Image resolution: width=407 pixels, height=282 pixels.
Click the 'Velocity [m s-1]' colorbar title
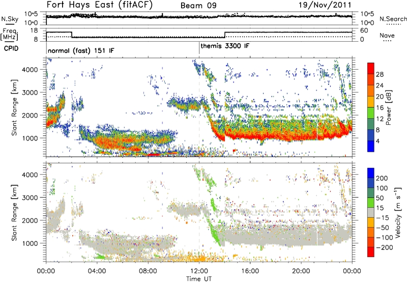click(x=398, y=212)
